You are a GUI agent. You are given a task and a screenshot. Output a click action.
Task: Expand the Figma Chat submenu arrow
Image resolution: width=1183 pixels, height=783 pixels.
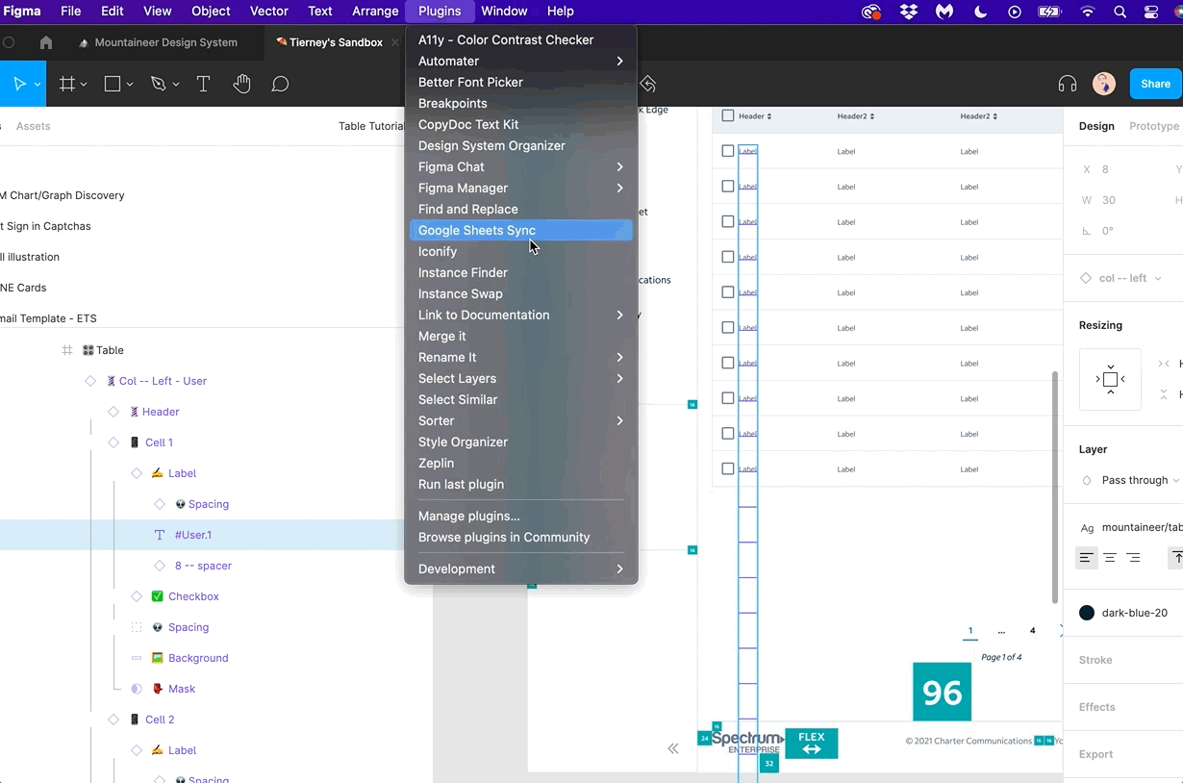(619, 166)
